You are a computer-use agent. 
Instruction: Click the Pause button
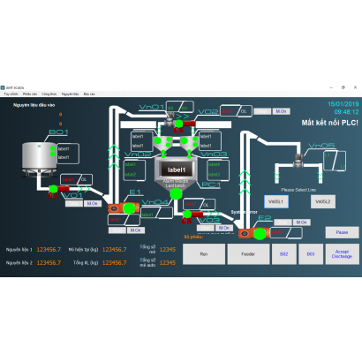click(x=342, y=232)
